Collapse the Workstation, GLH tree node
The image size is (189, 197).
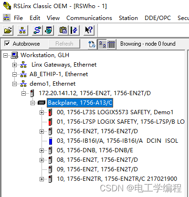(x=5, y=55)
